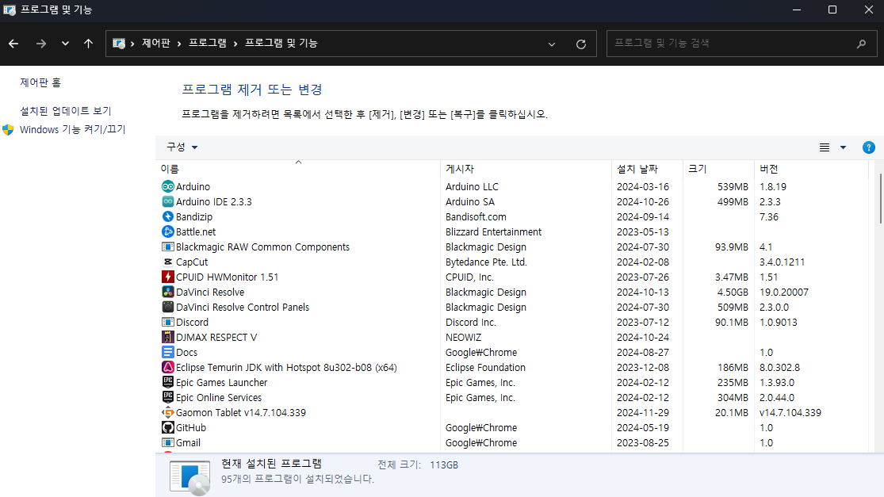Click the Arduino program icon
Screen dimensions: 884x497
tap(167, 186)
